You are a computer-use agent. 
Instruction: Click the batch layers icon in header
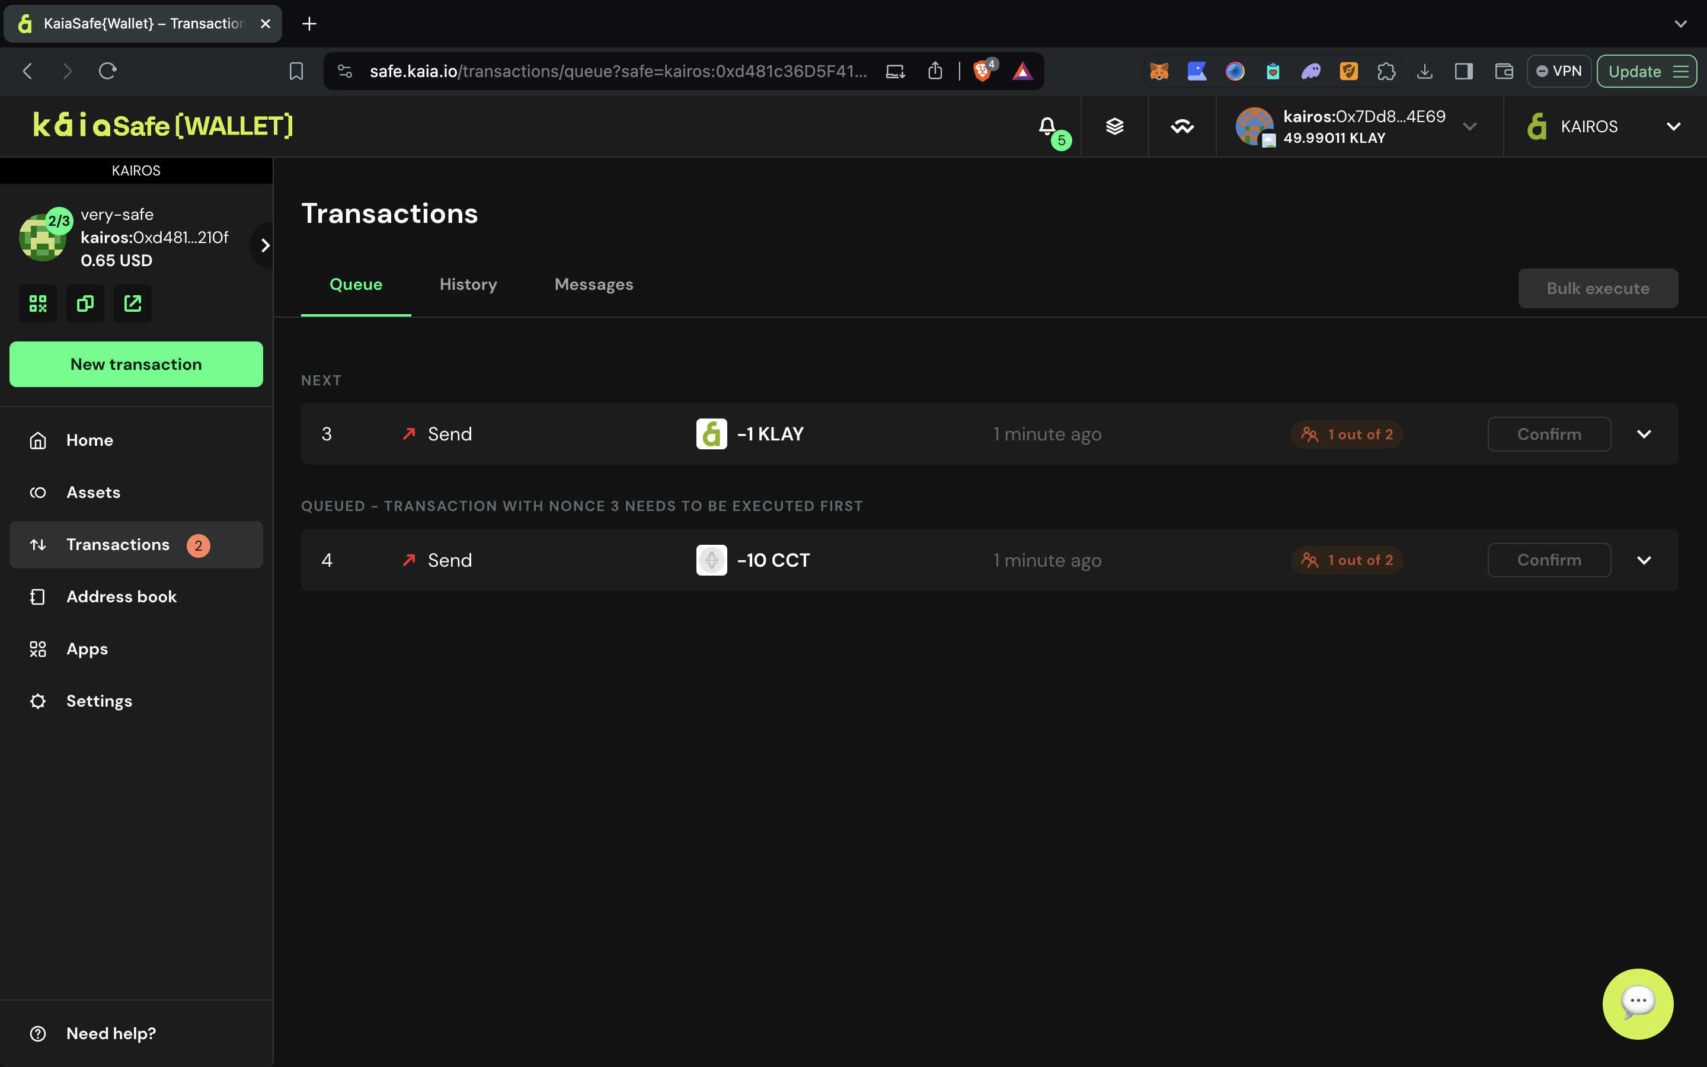1114,126
